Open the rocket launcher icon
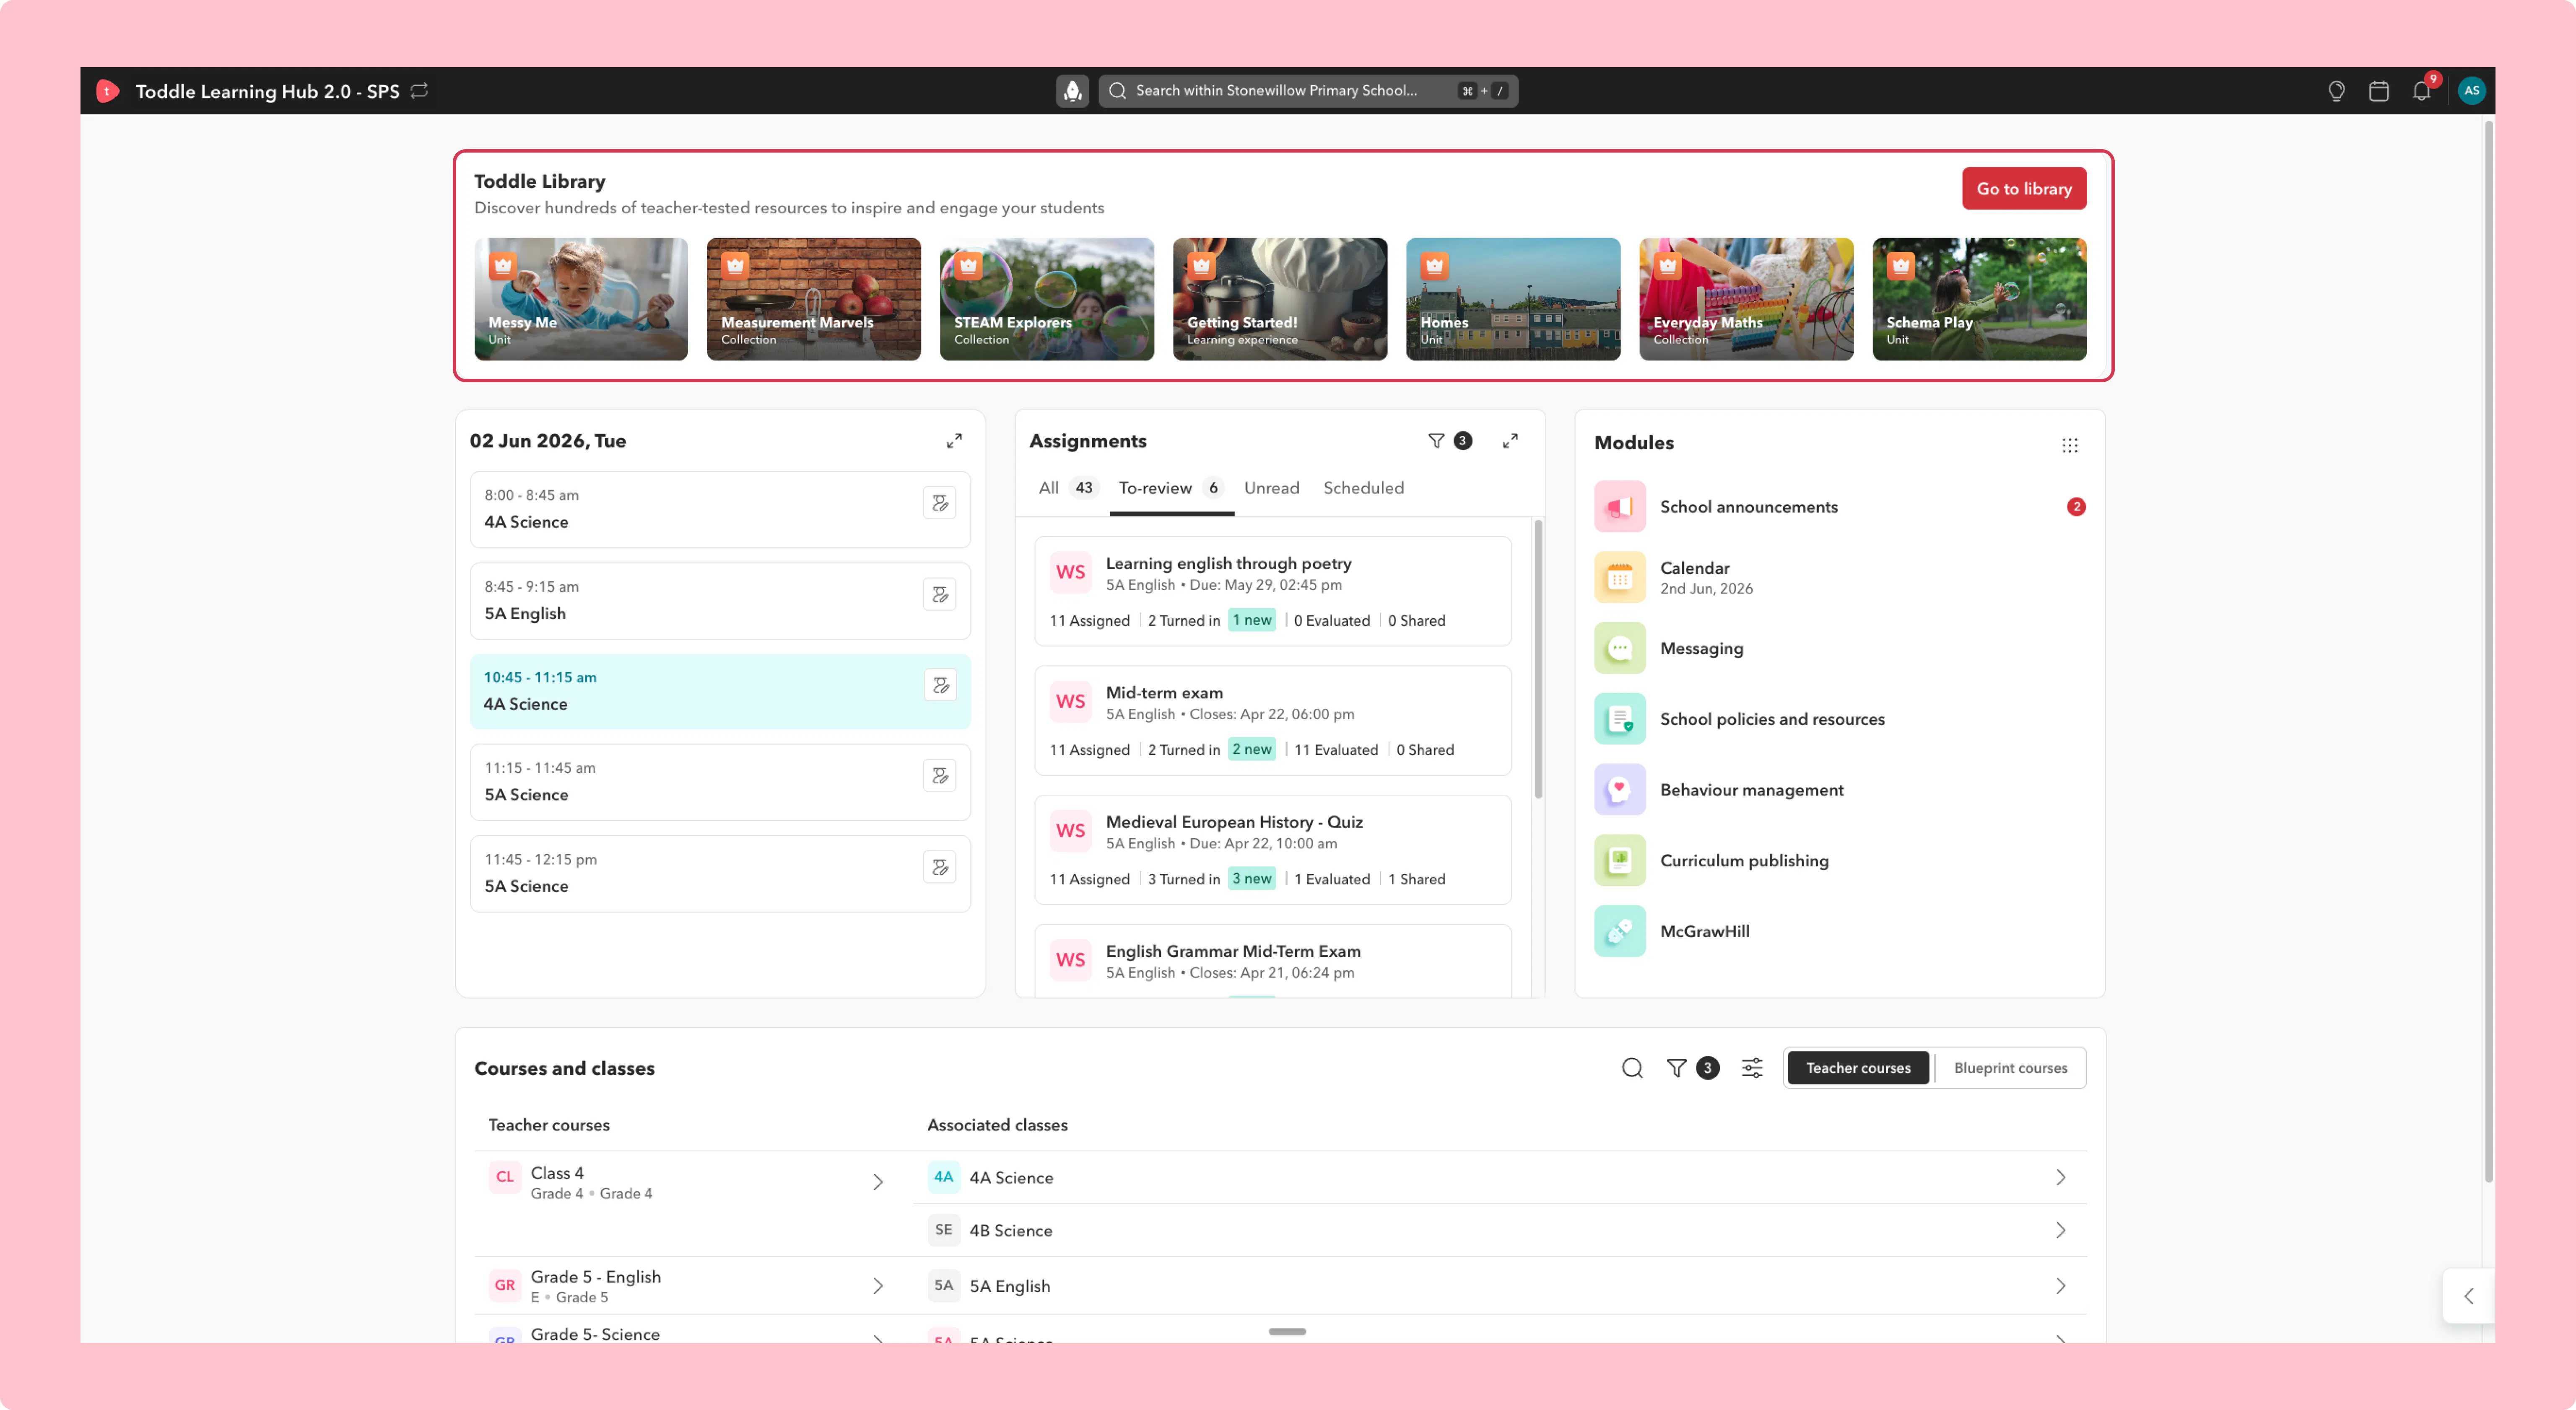Image resolution: width=2576 pixels, height=1410 pixels. coord(1072,91)
